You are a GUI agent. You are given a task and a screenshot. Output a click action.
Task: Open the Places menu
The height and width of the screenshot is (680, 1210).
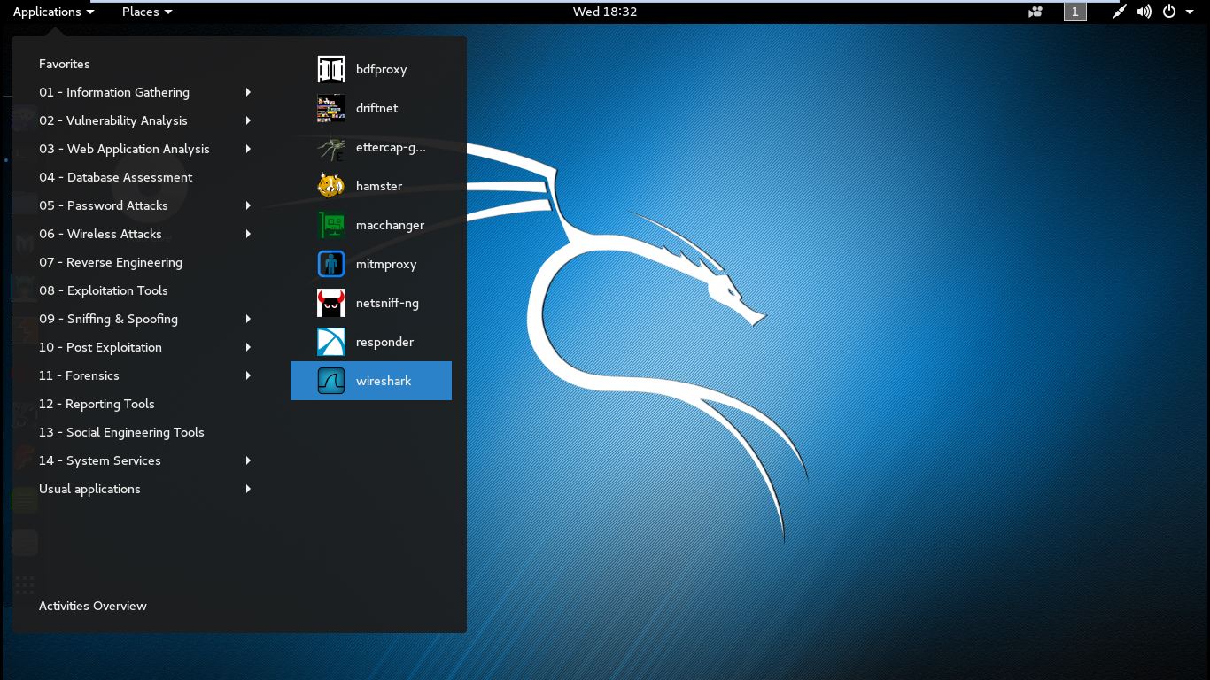(x=140, y=12)
